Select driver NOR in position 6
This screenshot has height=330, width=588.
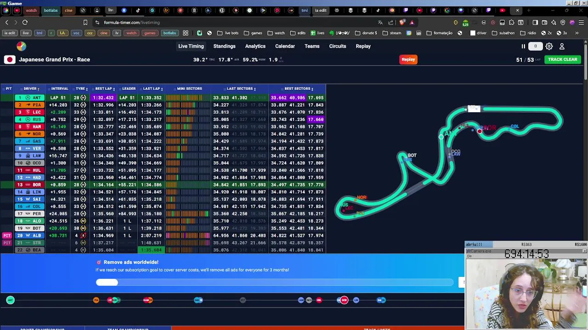pyautogui.click(x=29, y=134)
